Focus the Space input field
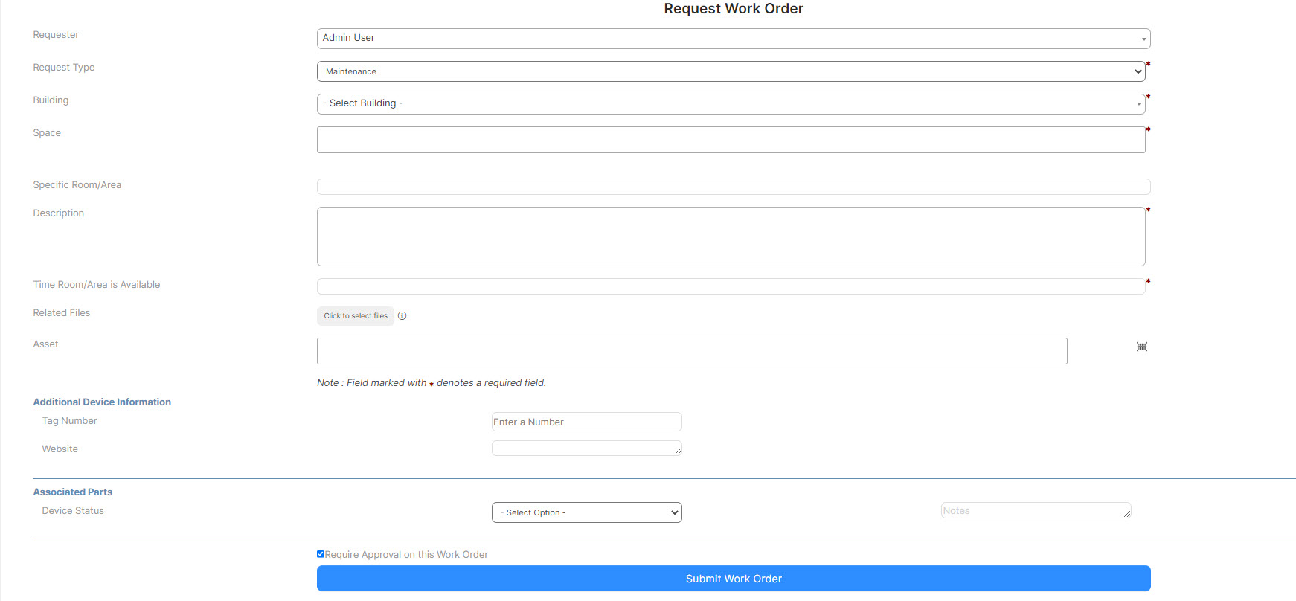This screenshot has height=601, width=1296. [731, 140]
